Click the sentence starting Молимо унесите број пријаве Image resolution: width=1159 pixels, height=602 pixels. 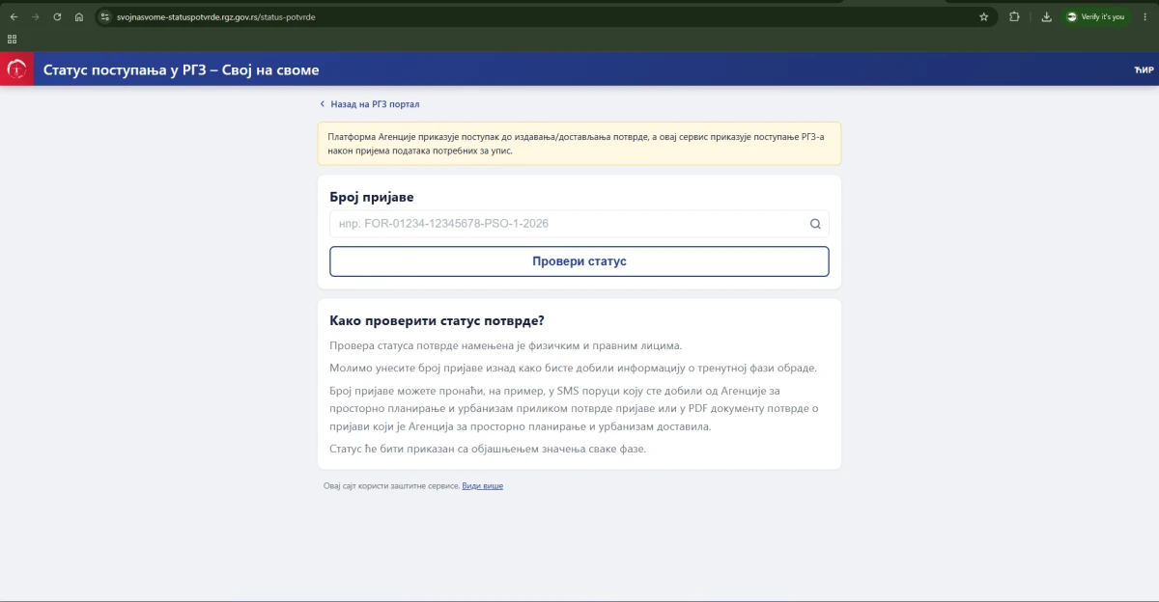click(x=573, y=369)
